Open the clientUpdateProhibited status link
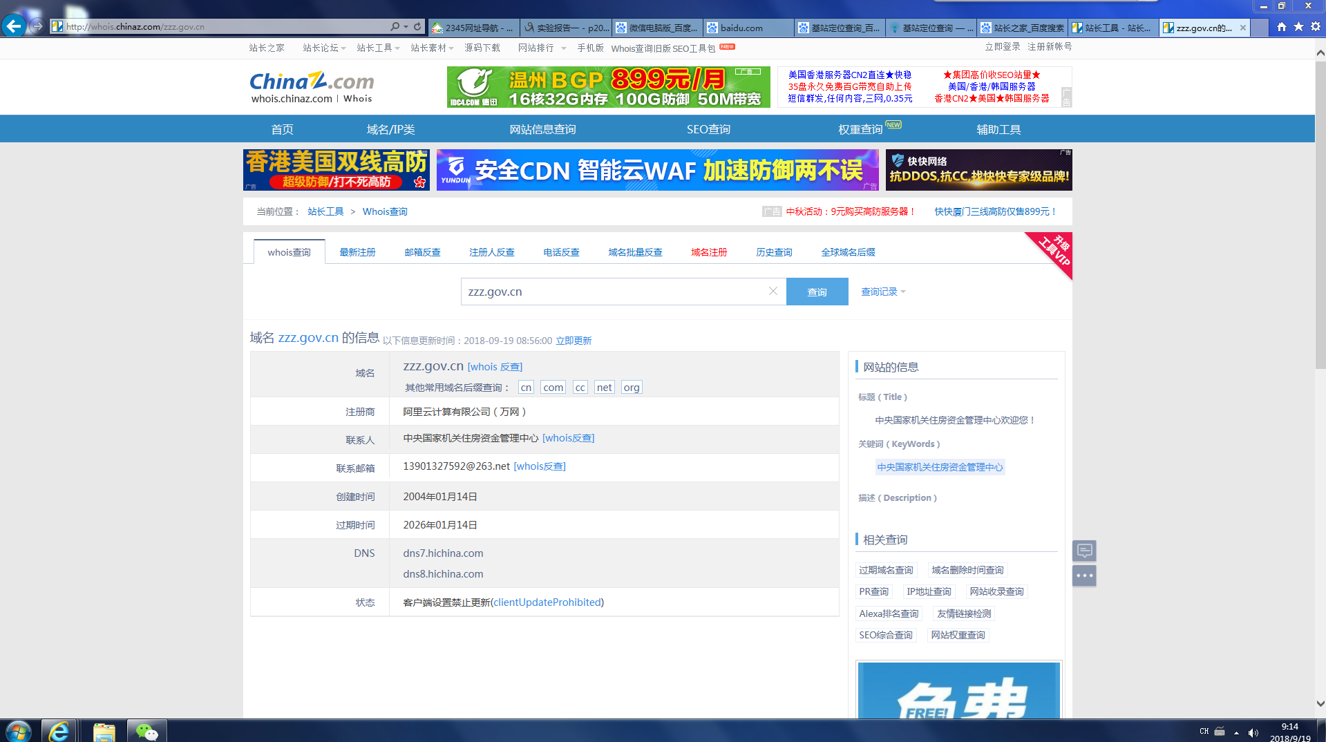Image resolution: width=1326 pixels, height=742 pixels. click(547, 602)
